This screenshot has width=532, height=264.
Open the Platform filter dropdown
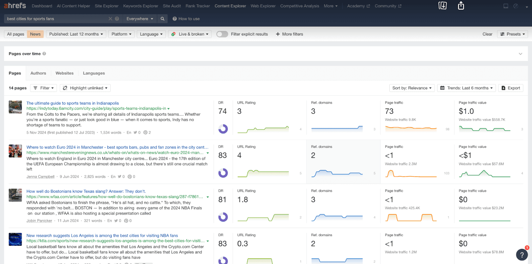[121, 34]
